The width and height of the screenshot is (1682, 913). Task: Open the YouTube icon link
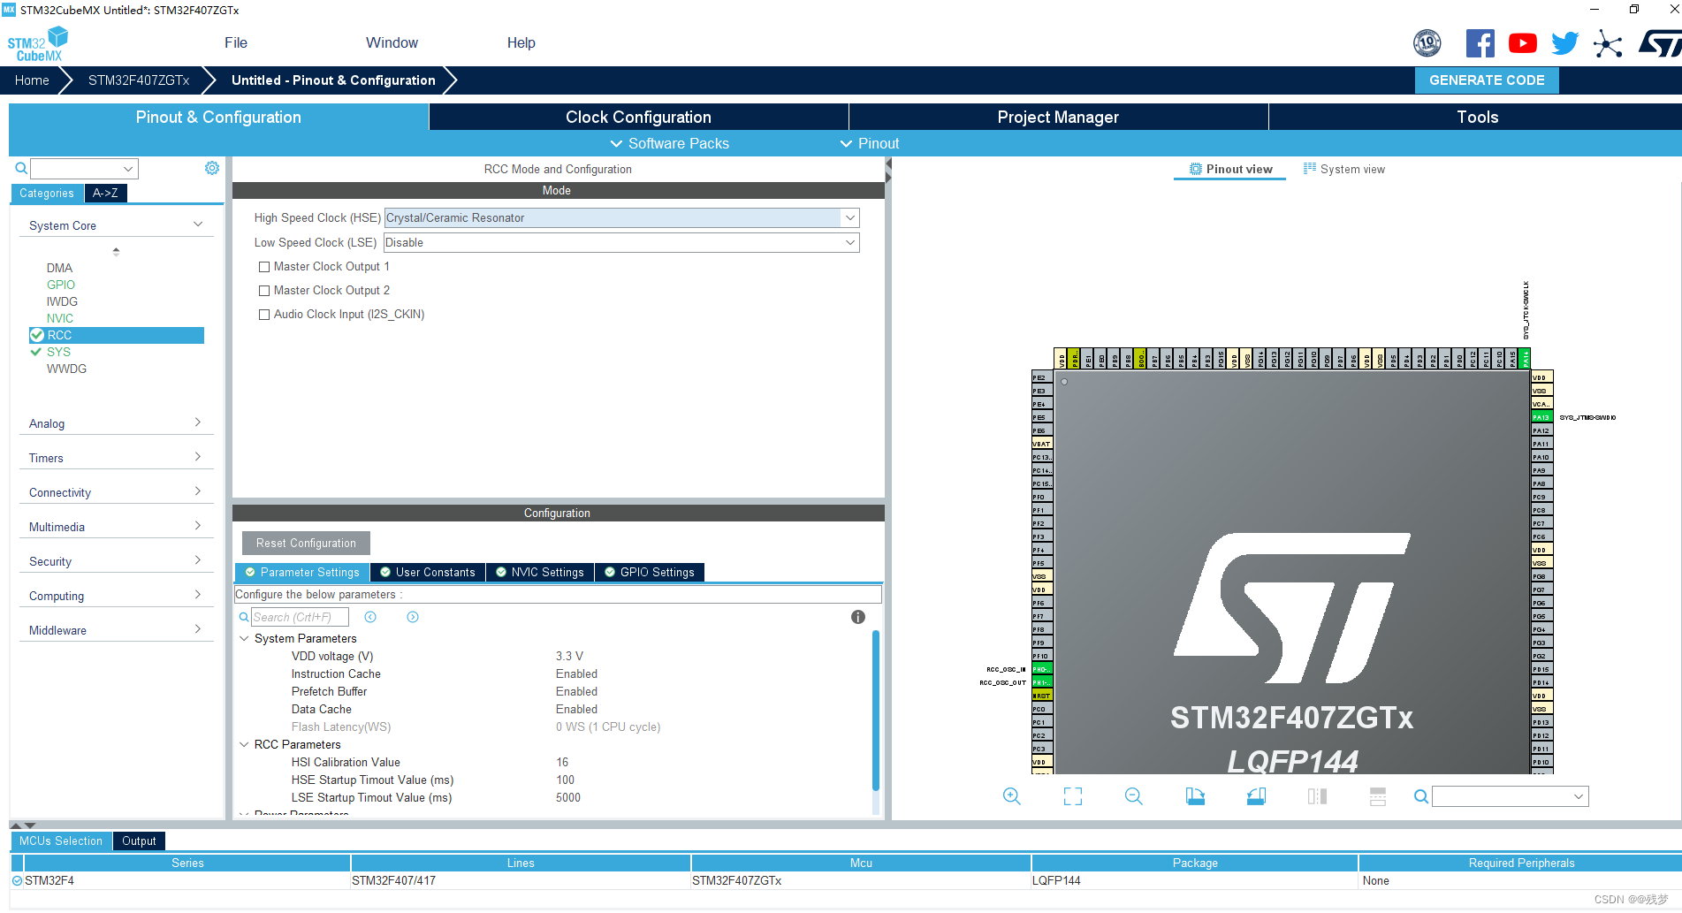[1522, 43]
